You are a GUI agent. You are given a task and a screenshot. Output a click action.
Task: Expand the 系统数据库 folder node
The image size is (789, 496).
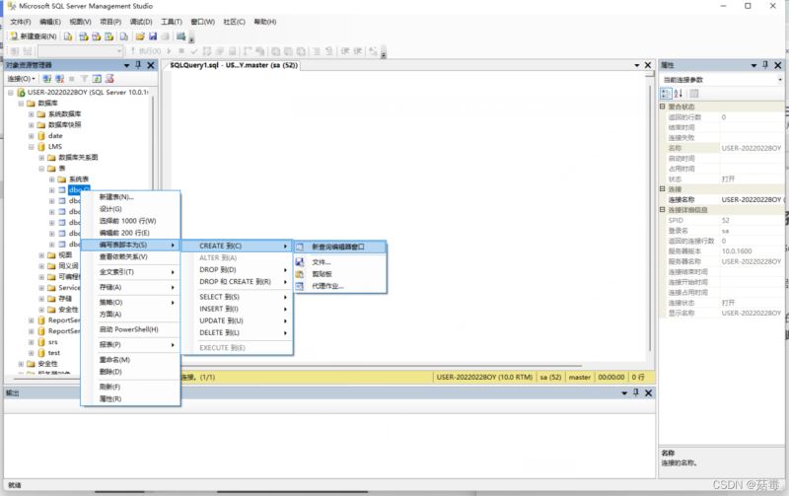(32, 114)
